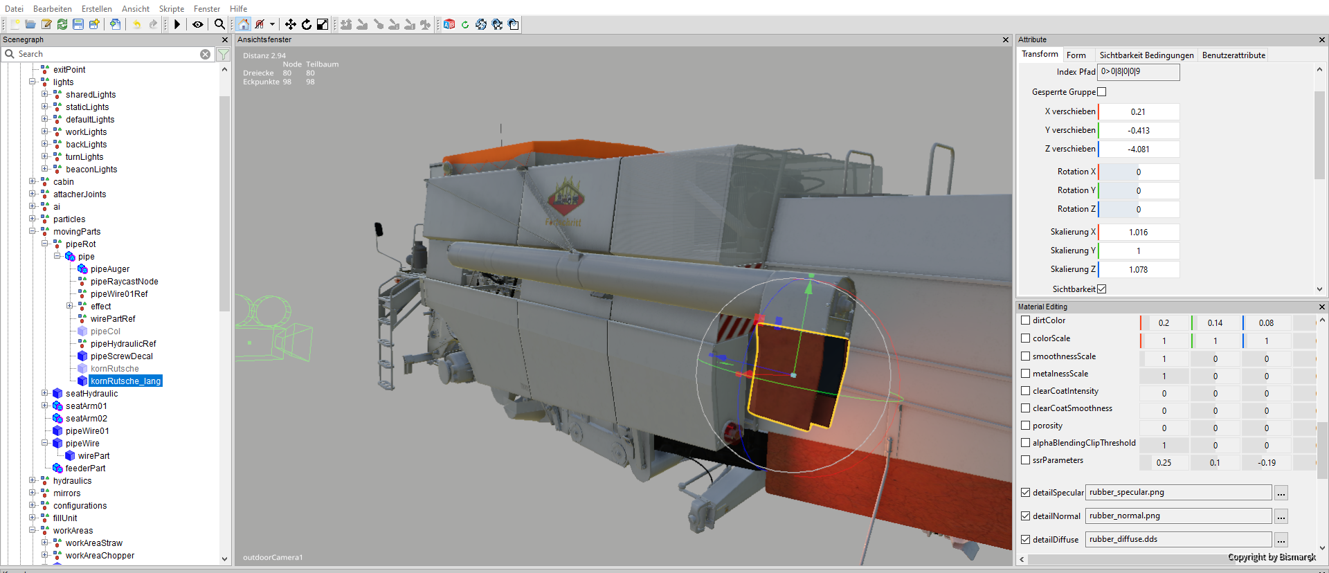The width and height of the screenshot is (1329, 573).
Task: Activate the move (translate) tool icon
Action: [291, 24]
